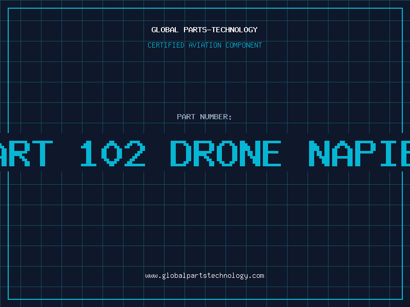The image size is (410, 307).
Task: Click the letter D in DRONE
Action: [x=180, y=153]
